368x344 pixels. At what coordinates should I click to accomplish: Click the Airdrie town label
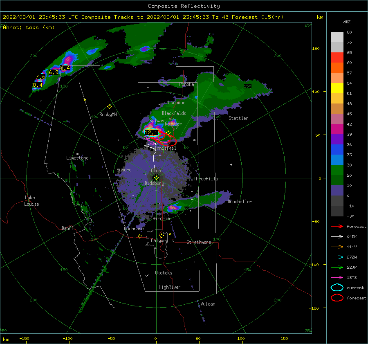click(x=161, y=218)
